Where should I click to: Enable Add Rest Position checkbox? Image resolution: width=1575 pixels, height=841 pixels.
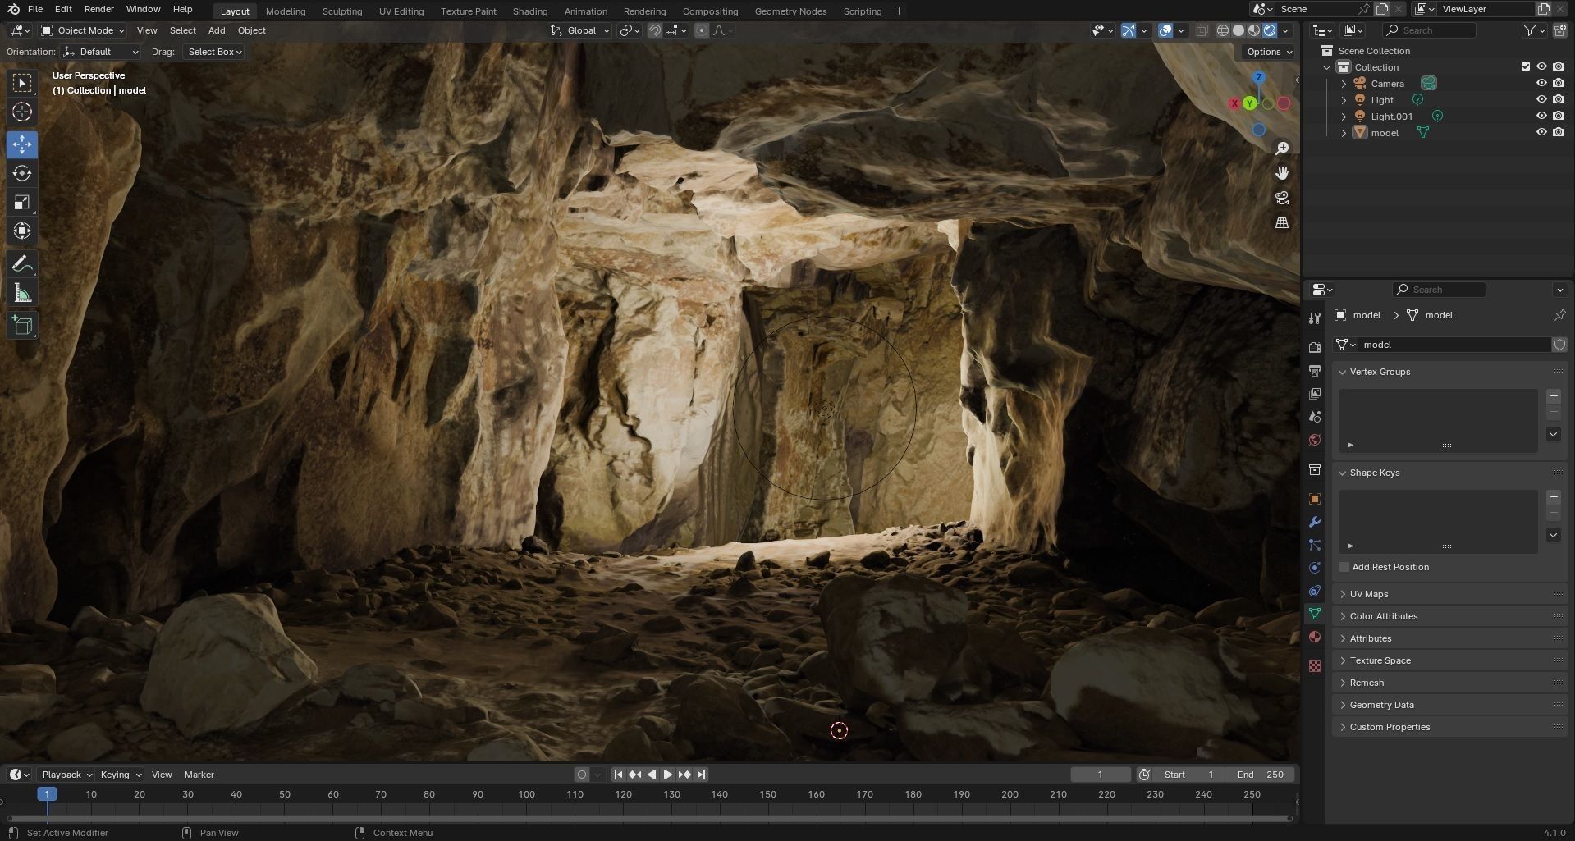pyautogui.click(x=1344, y=567)
